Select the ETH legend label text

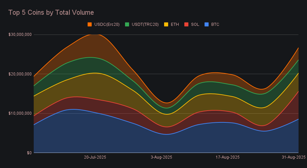tap(175, 24)
